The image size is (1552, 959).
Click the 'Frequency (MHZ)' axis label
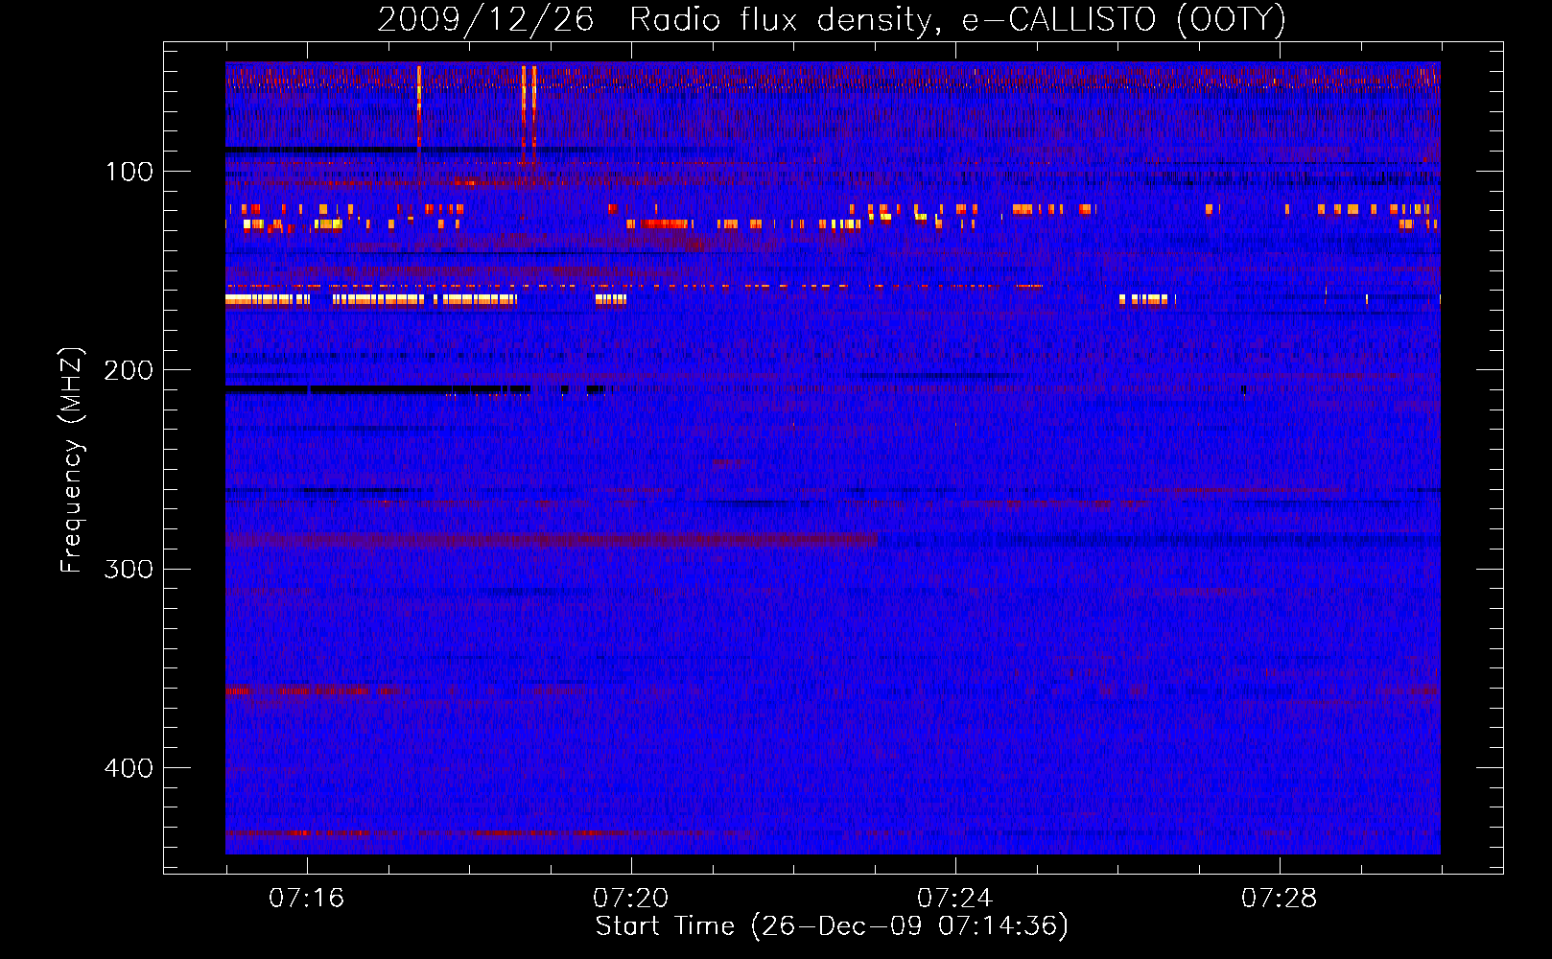coord(72,460)
